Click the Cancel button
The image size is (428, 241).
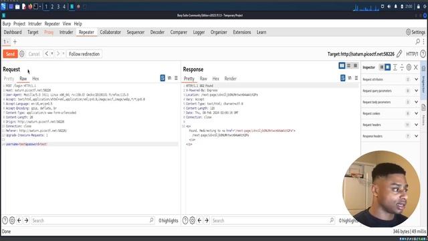tap(34, 54)
